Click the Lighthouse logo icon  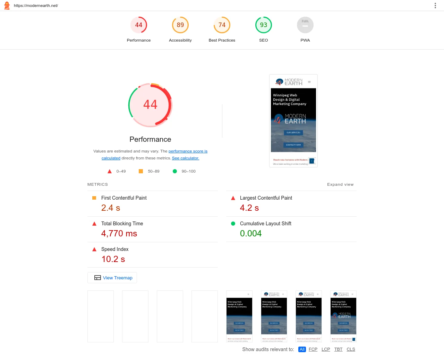click(7, 6)
